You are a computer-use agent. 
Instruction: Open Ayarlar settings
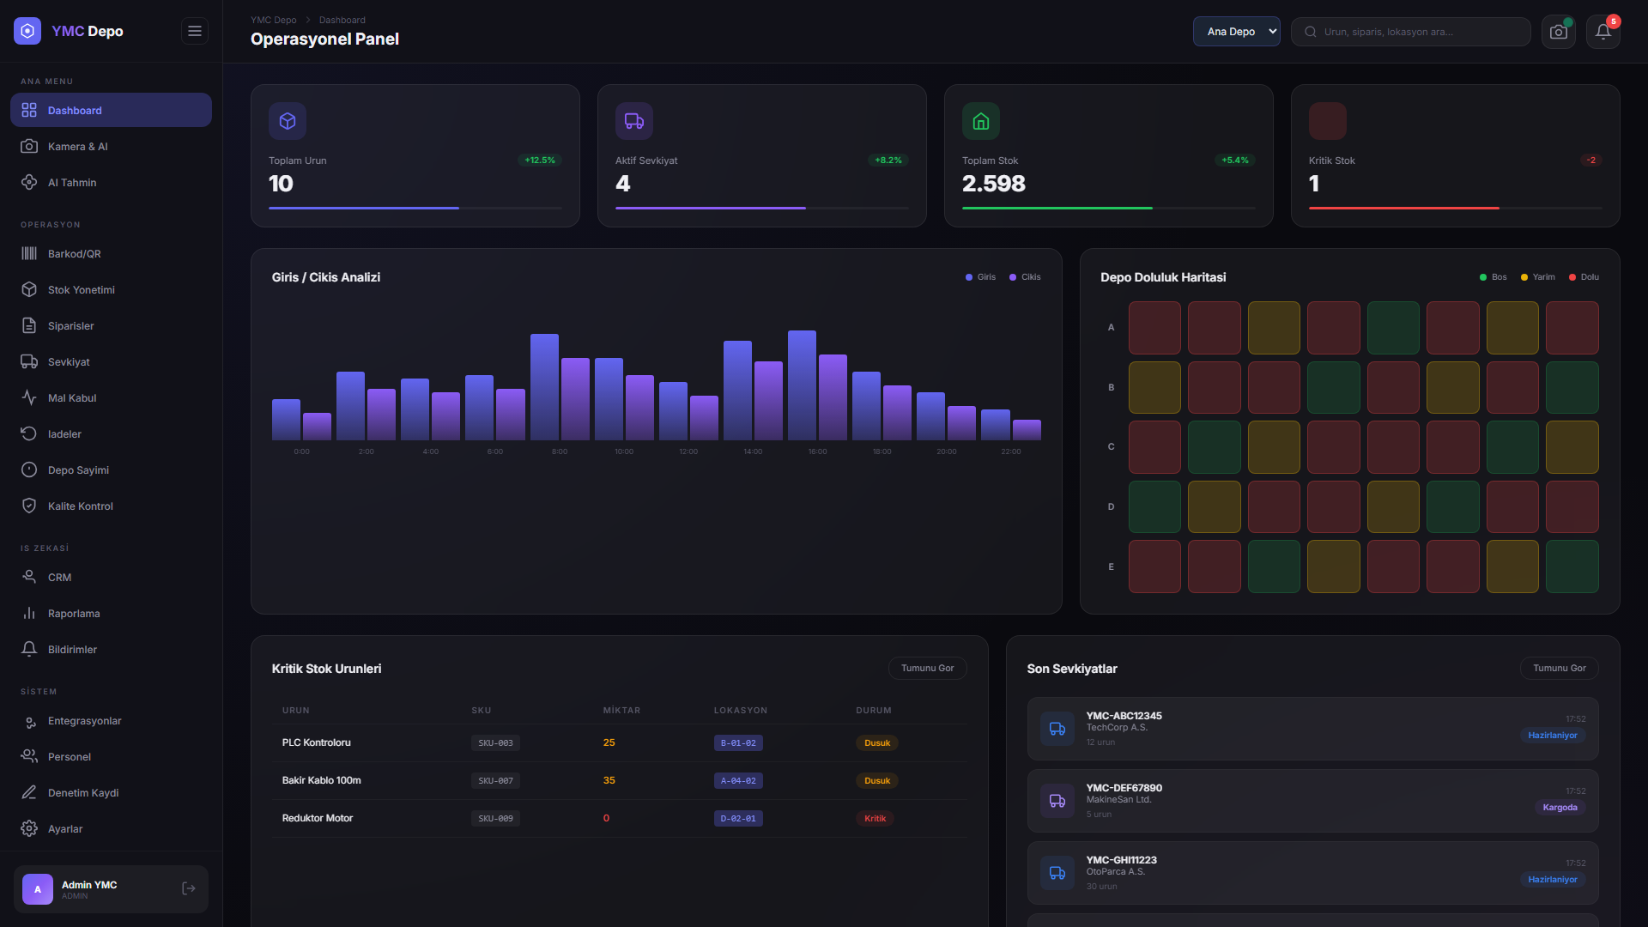pyautogui.click(x=111, y=828)
